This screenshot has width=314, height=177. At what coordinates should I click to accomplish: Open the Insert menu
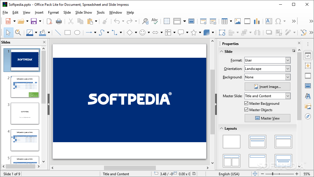point(39,12)
